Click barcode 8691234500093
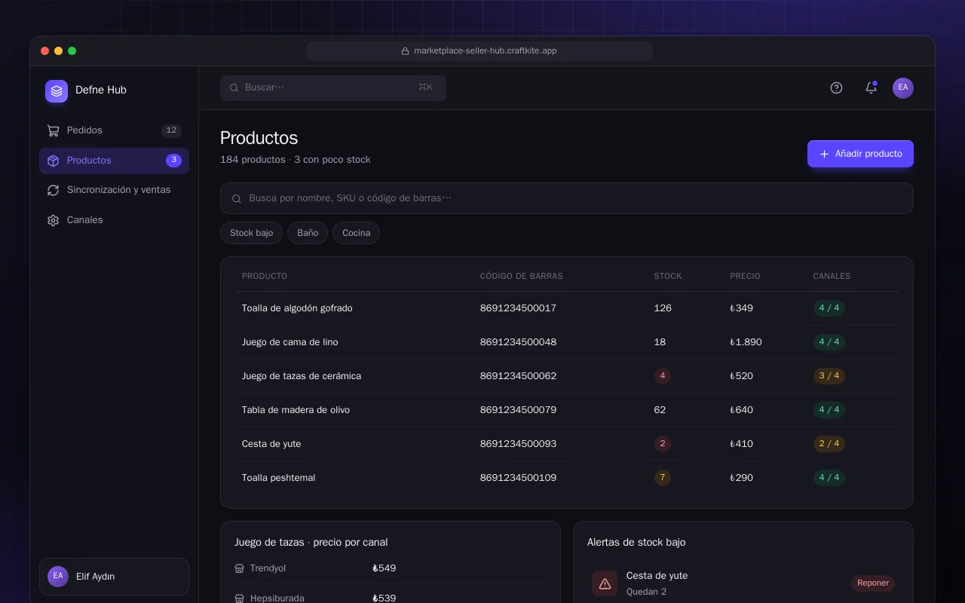965x603 pixels. pyautogui.click(x=518, y=444)
